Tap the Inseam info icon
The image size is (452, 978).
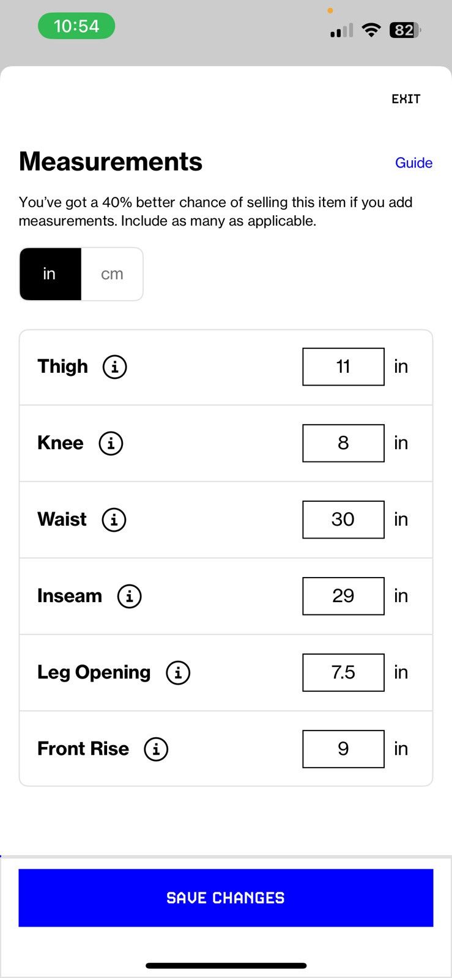(129, 596)
